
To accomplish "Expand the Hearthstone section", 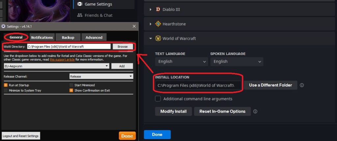I will pyautogui.click(x=151, y=24).
